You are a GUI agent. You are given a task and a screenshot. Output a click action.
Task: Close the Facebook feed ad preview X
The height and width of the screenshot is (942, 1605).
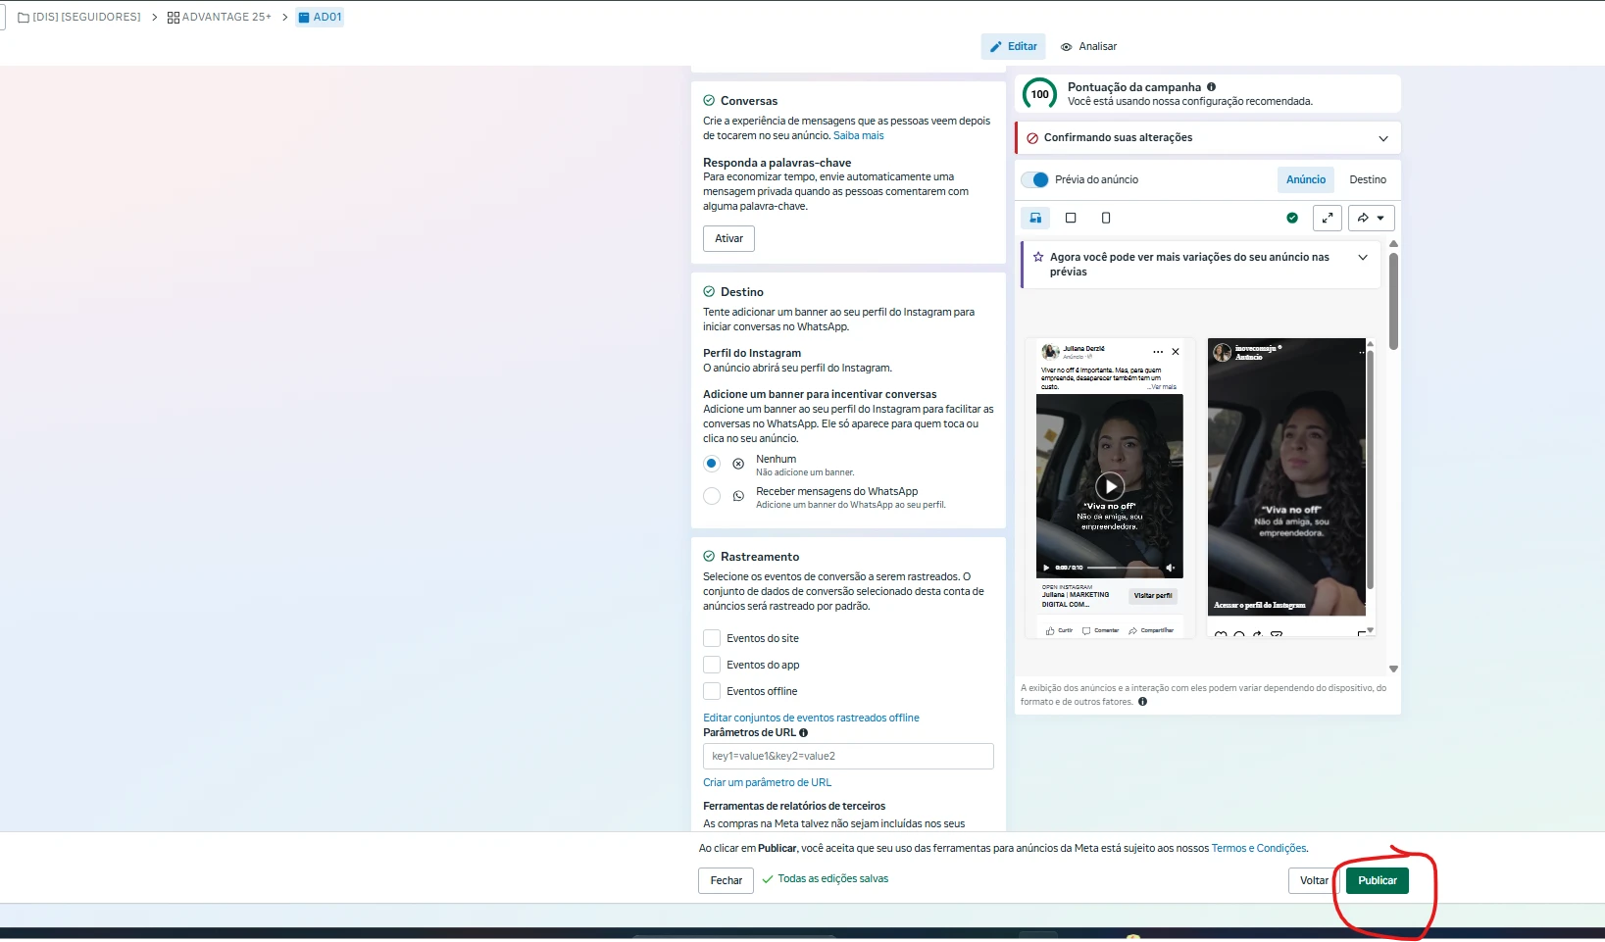click(x=1176, y=352)
